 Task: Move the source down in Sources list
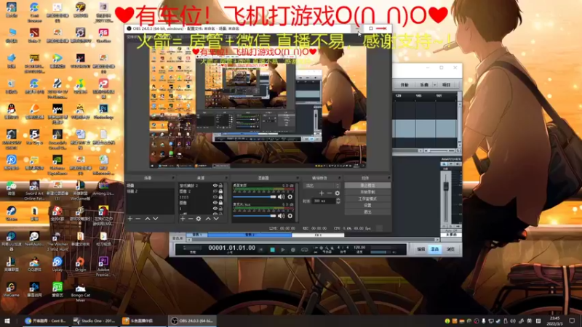(216, 219)
